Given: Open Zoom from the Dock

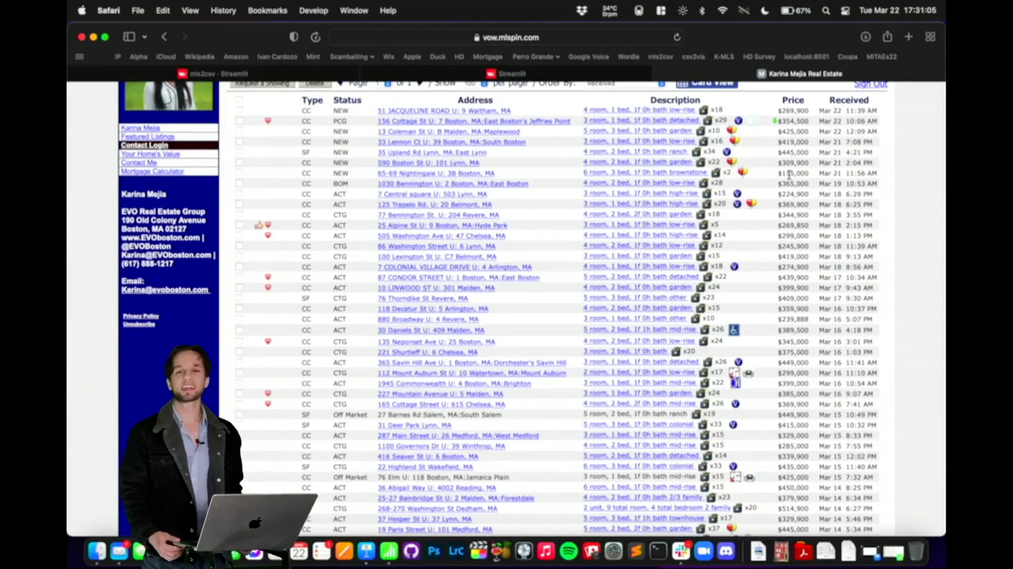Looking at the screenshot, I should (x=704, y=551).
